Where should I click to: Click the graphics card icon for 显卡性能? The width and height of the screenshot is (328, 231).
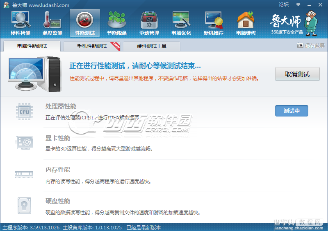pos(25,143)
